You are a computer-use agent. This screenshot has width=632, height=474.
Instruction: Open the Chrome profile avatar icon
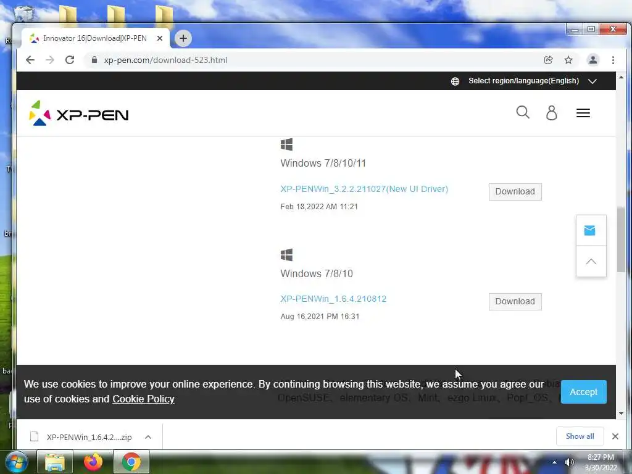point(593,60)
